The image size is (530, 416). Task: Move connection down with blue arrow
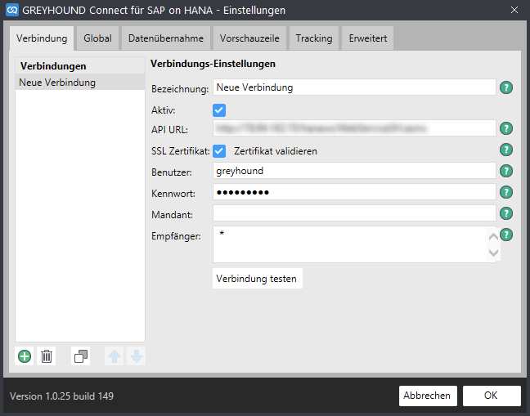[137, 356]
